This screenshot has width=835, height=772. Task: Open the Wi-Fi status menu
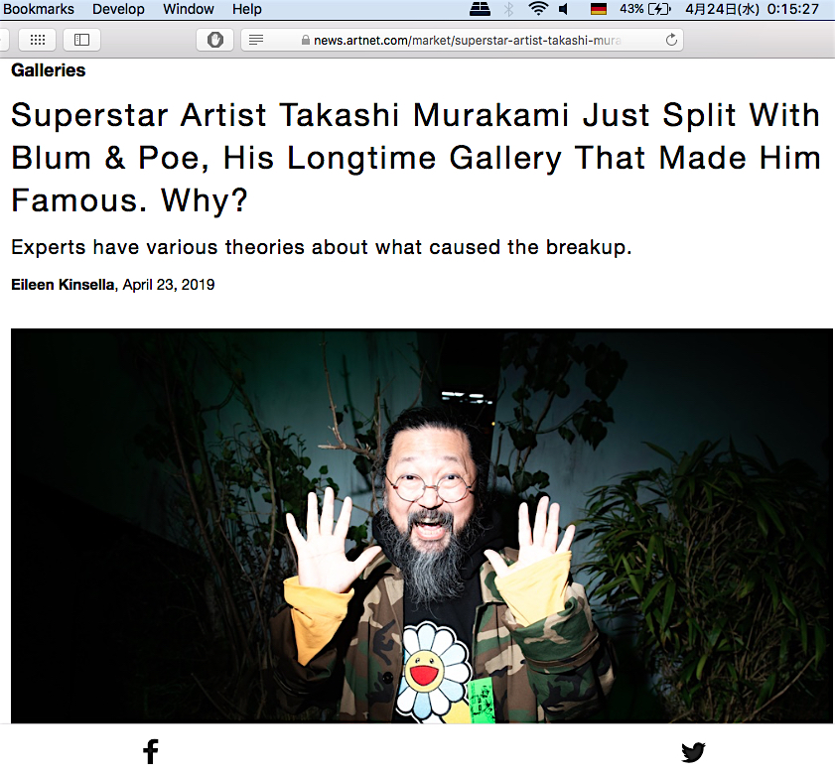click(x=538, y=9)
